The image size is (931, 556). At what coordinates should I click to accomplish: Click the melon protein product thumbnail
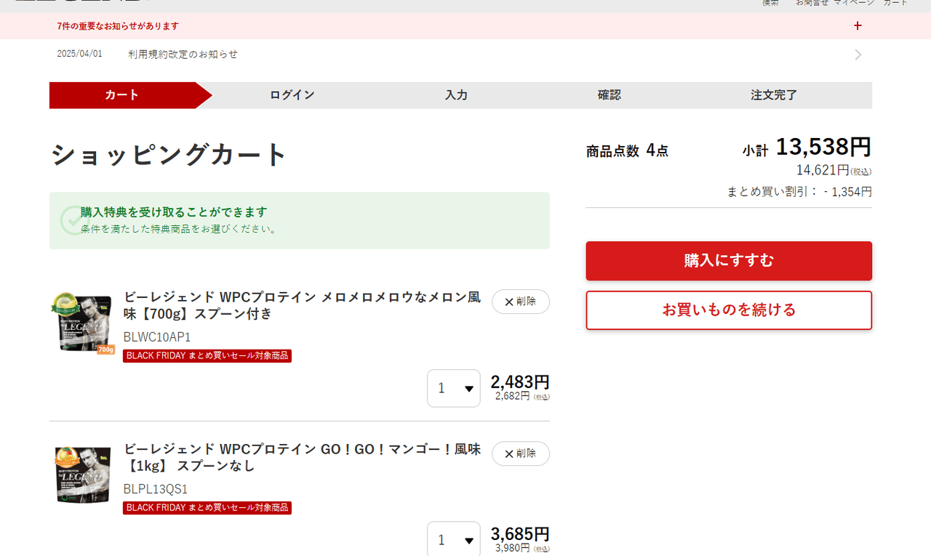[84, 323]
